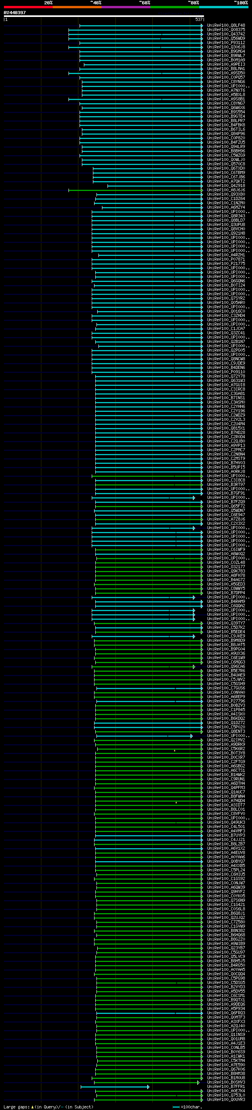The image size is (252, 1110).
Task: Select hit label UniRef100_Q42918
Action: pyautogui.click(x=226, y=186)
